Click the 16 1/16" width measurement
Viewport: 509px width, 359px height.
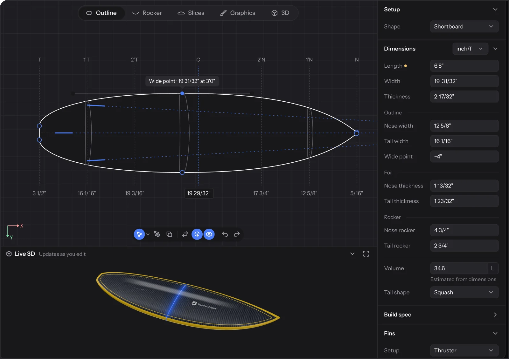tap(87, 193)
